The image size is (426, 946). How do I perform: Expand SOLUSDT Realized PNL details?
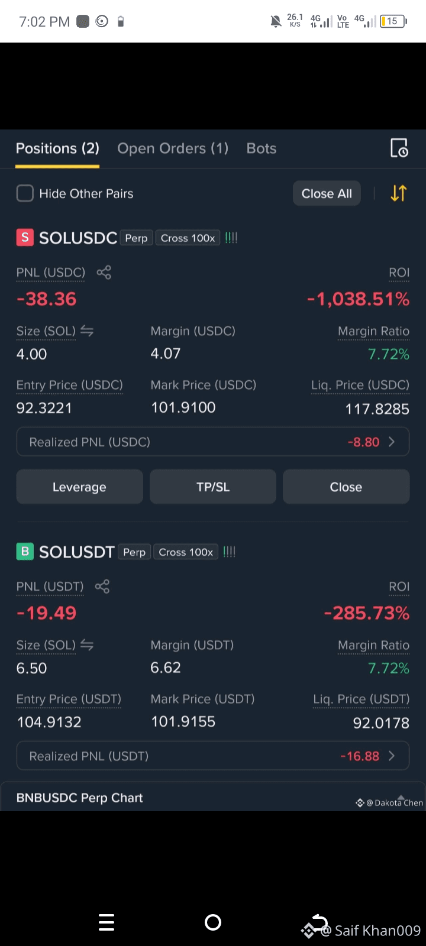[x=213, y=756]
